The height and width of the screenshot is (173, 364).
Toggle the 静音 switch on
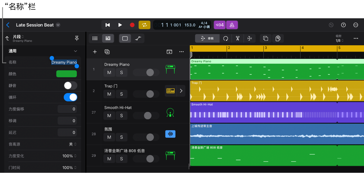click(70, 85)
